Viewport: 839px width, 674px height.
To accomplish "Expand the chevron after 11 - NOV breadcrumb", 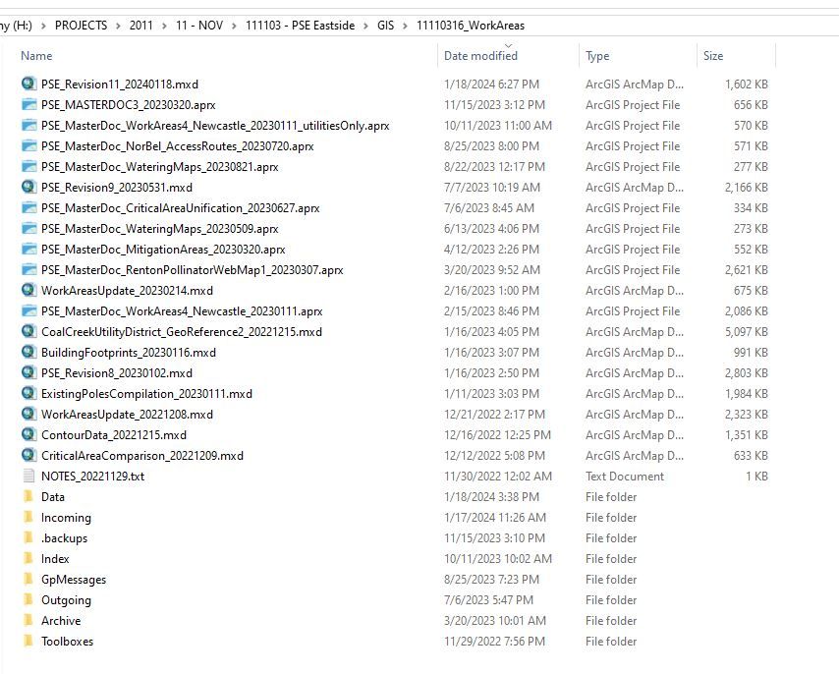I will [x=234, y=26].
